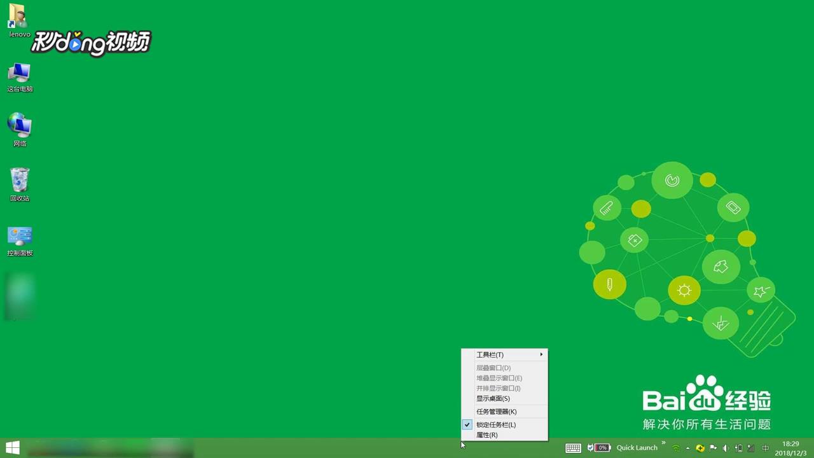814x458 pixels.
Task: Click the device power tray icon
Action: pos(738,448)
